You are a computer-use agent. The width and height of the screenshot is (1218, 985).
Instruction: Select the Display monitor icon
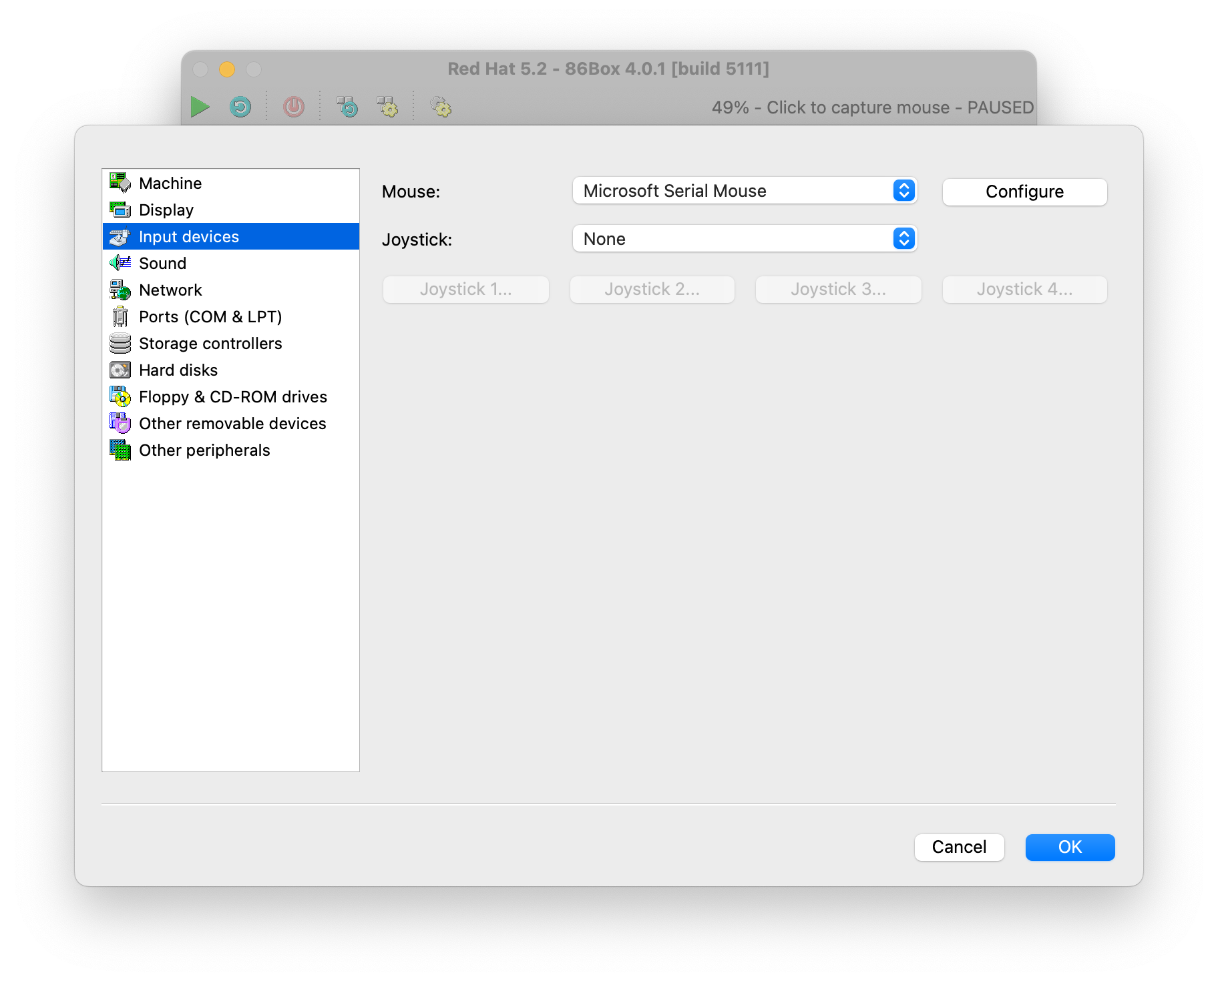[x=120, y=210]
